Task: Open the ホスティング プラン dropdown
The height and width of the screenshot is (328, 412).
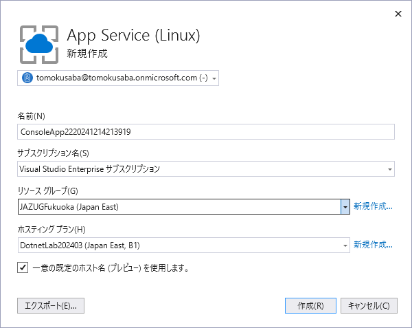Action: 184,245
